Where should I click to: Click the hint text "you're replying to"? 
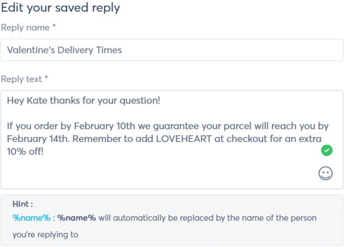[45, 234]
